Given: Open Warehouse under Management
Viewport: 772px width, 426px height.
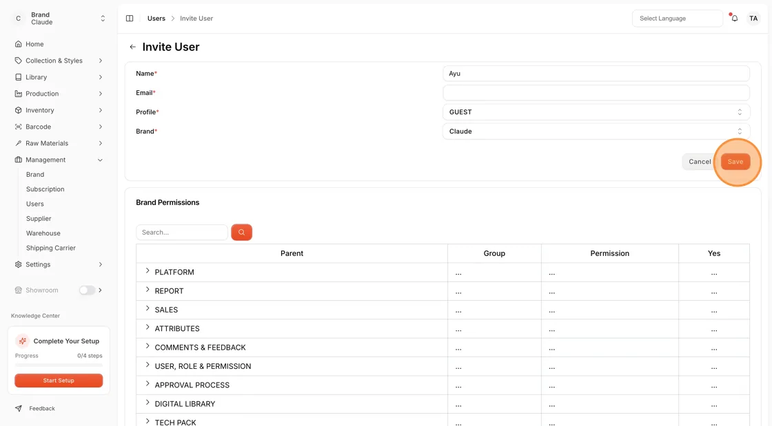Looking at the screenshot, I should pyautogui.click(x=43, y=233).
